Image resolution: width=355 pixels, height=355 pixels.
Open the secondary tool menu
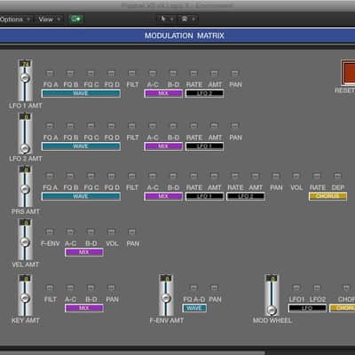187,19
